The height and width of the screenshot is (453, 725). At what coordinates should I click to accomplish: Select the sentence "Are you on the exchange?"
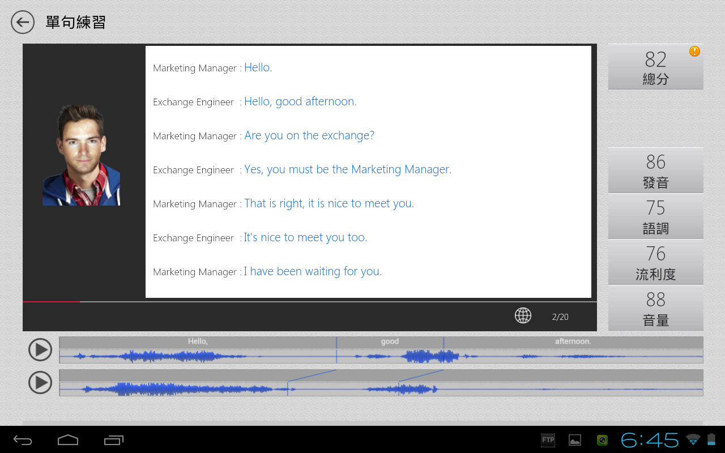(x=309, y=135)
